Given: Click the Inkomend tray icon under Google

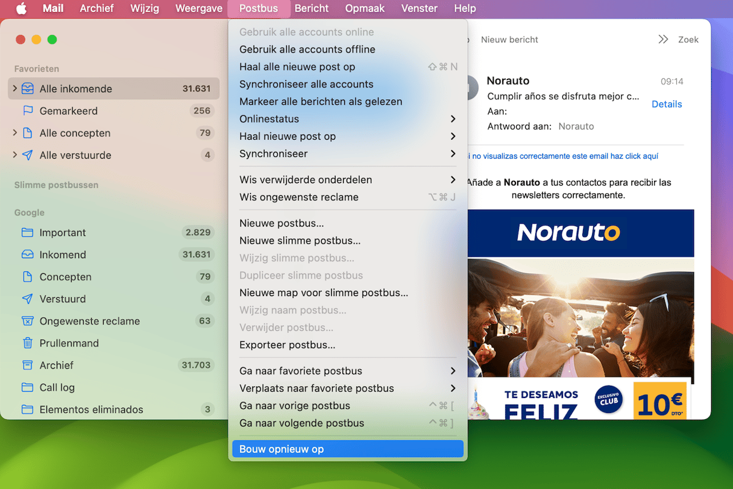Looking at the screenshot, I should pyautogui.click(x=27, y=255).
